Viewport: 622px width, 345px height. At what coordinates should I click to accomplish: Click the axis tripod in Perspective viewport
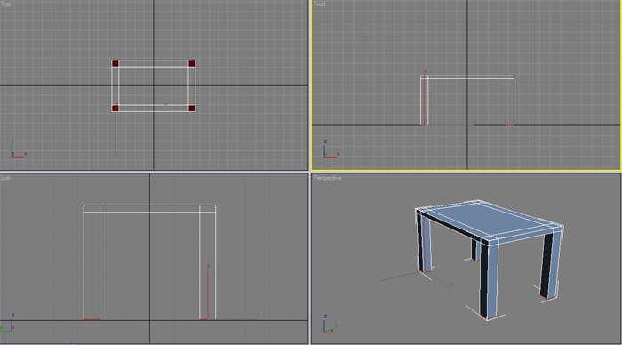(330, 325)
